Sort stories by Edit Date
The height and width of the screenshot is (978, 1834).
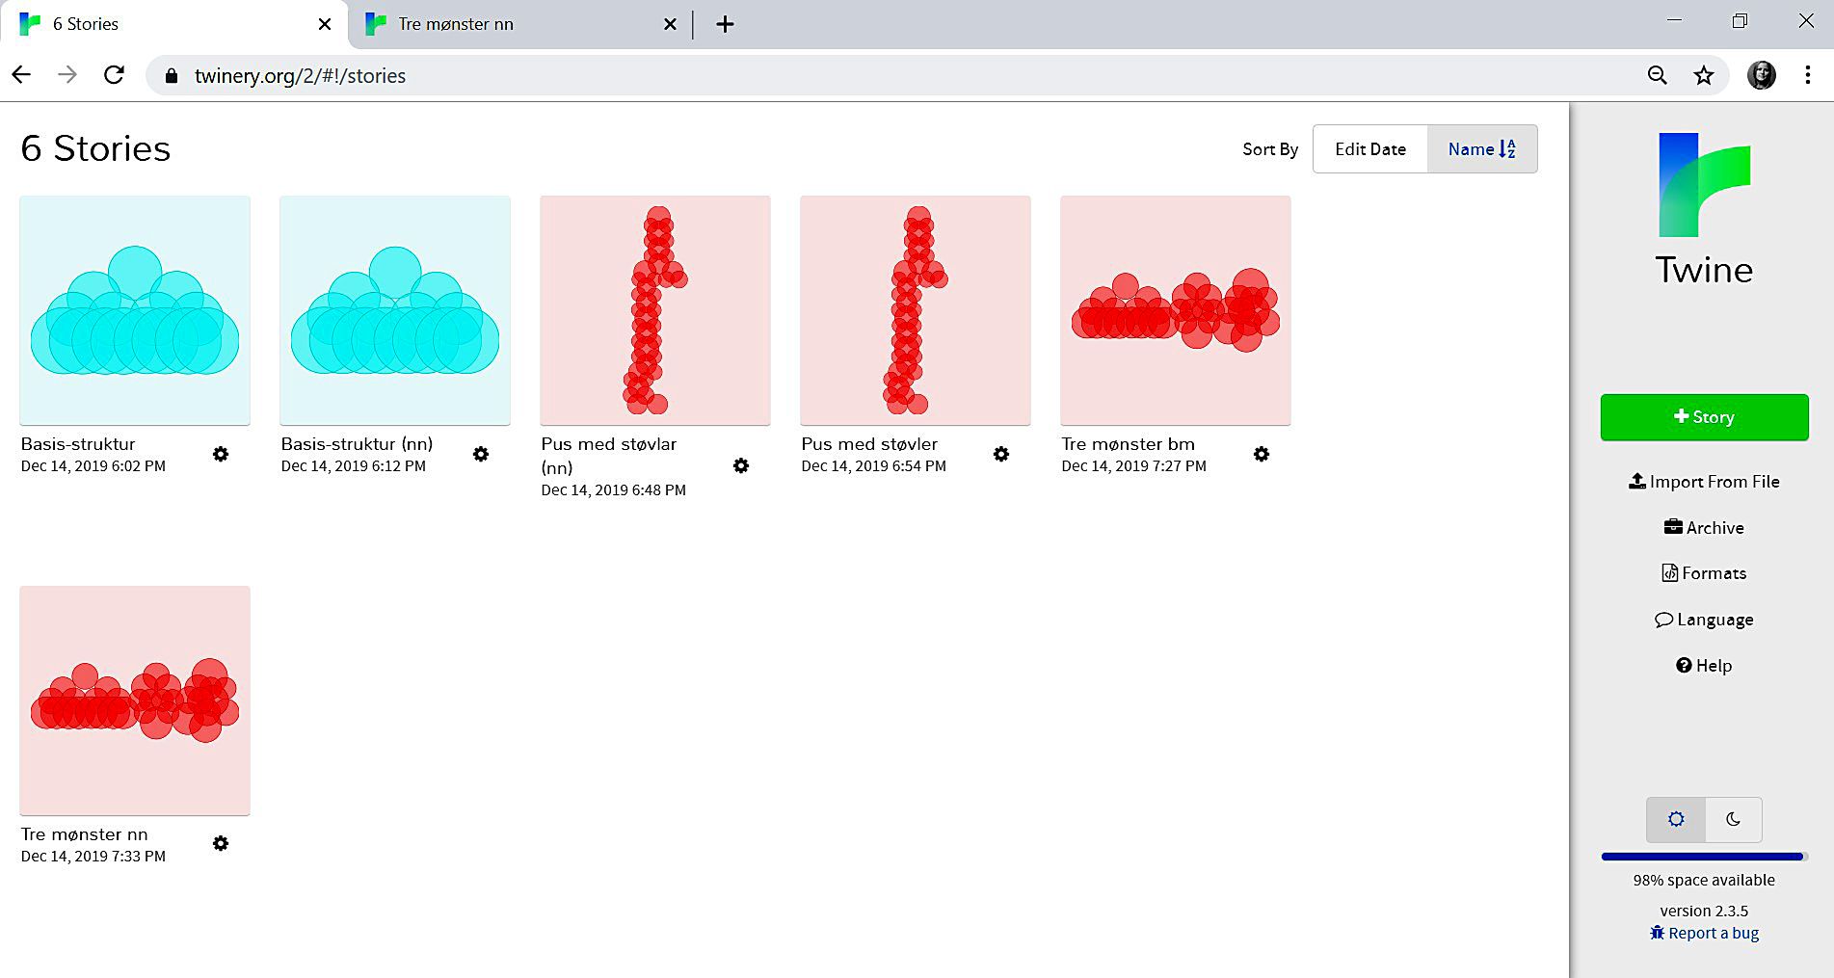[x=1369, y=149]
